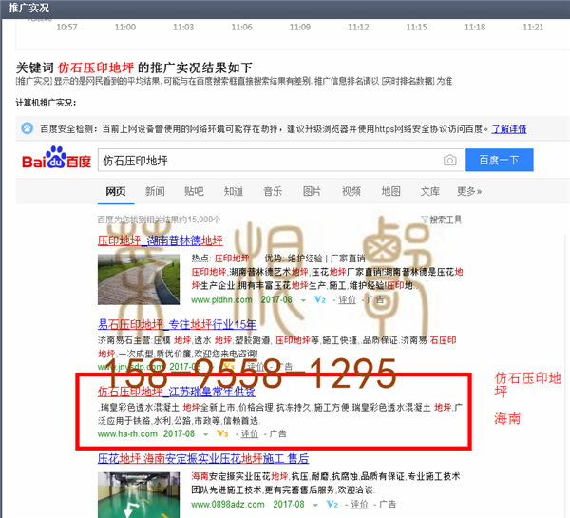Viewport: 570px width, 518px height.
Task: Open the 了解详情 link
Action: pos(509,128)
